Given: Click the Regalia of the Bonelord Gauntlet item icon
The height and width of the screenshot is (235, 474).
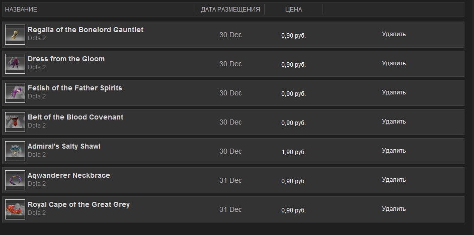Looking at the screenshot, I should tap(15, 35).
